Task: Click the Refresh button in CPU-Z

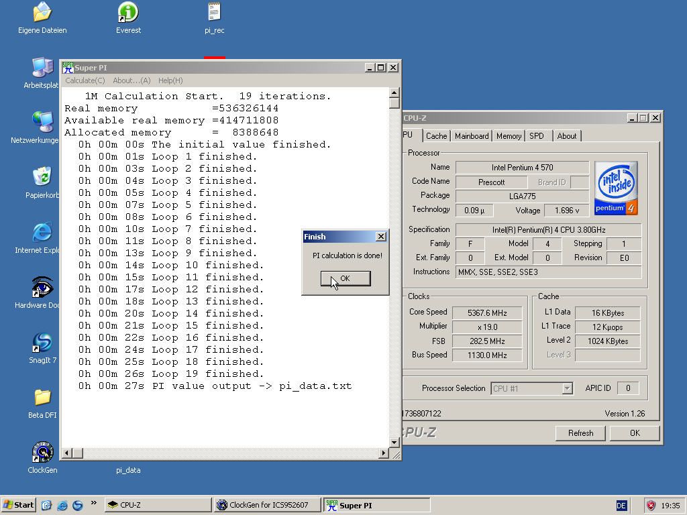Action: point(580,433)
